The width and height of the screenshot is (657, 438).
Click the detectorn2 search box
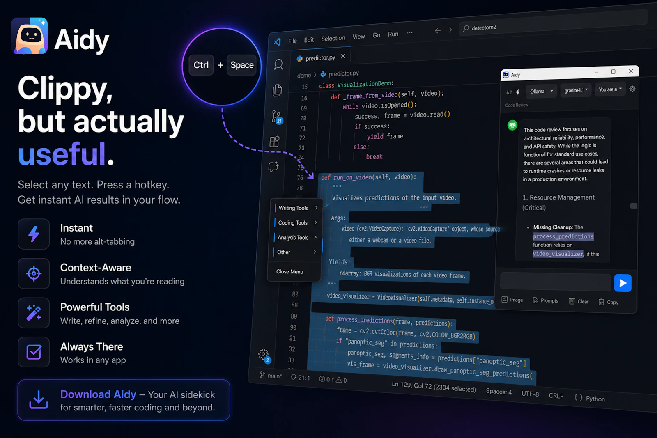552,23
